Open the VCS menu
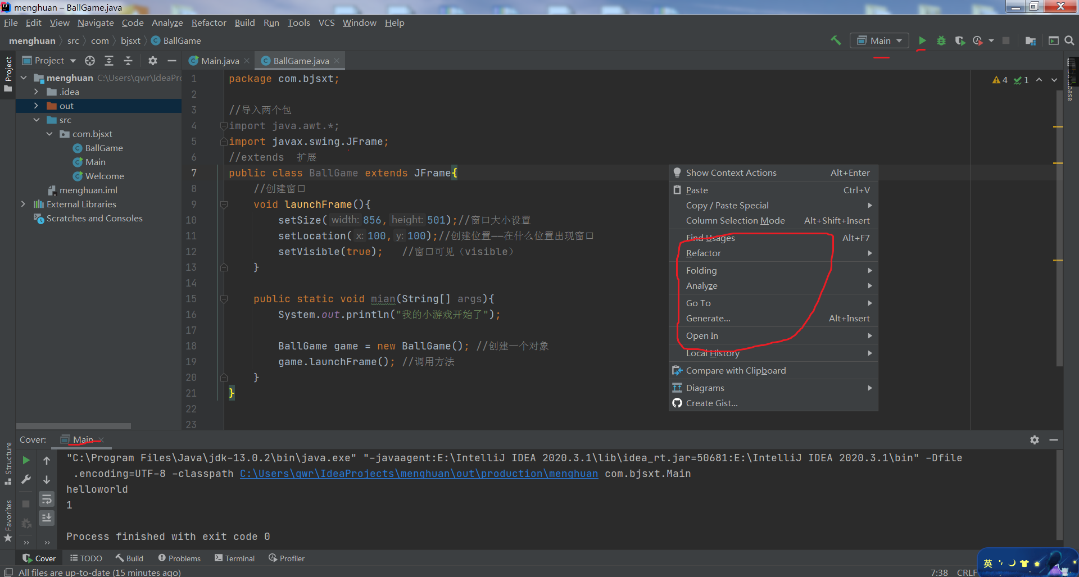Viewport: 1079px width, 577px height. (x=326, y=23)
